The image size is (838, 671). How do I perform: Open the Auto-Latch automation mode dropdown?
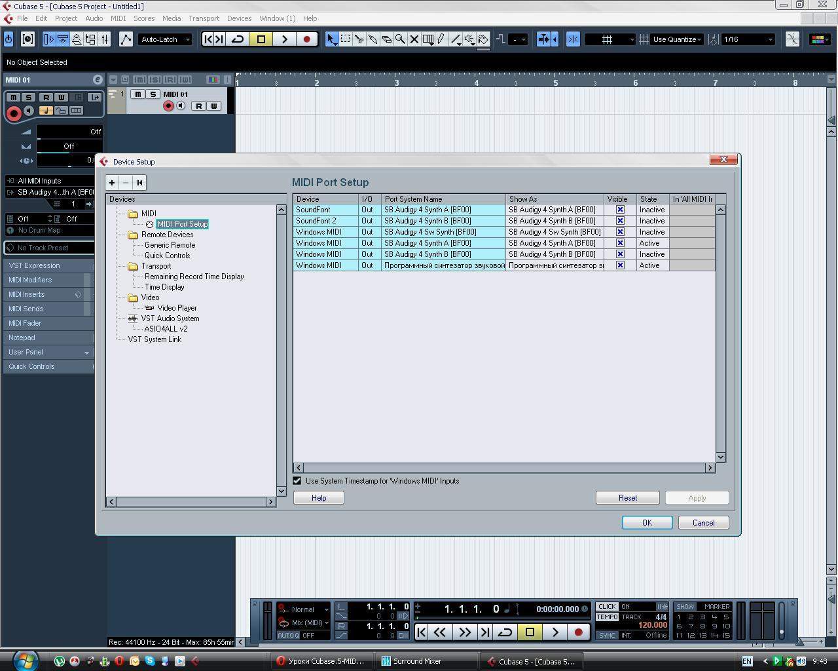coord(165,39)
